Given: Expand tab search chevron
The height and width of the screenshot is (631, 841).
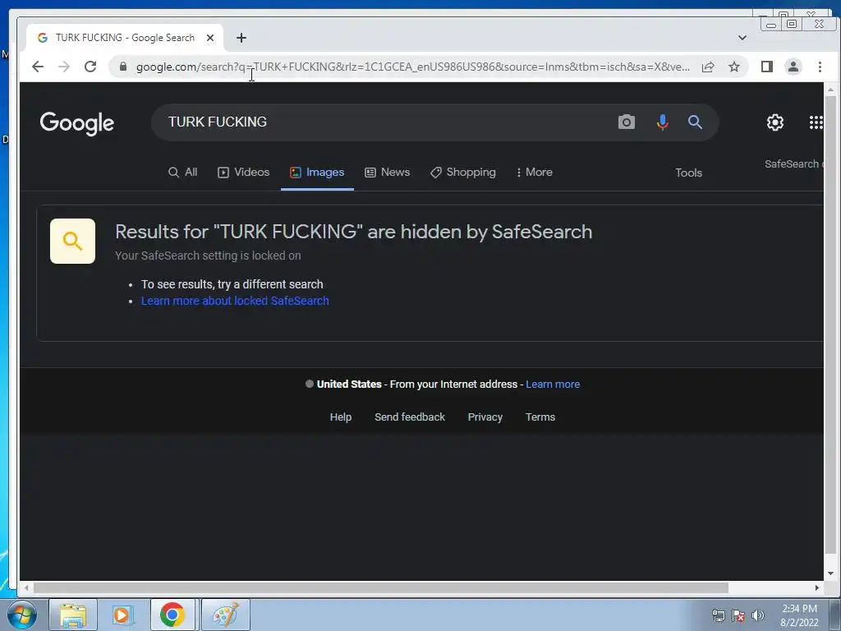Looking at the screenshot, I should (x=742, y=38).
